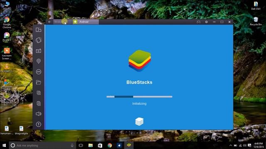Open the Windows Start menu
This screenshot has height=149, width=266.
(4, 145)
